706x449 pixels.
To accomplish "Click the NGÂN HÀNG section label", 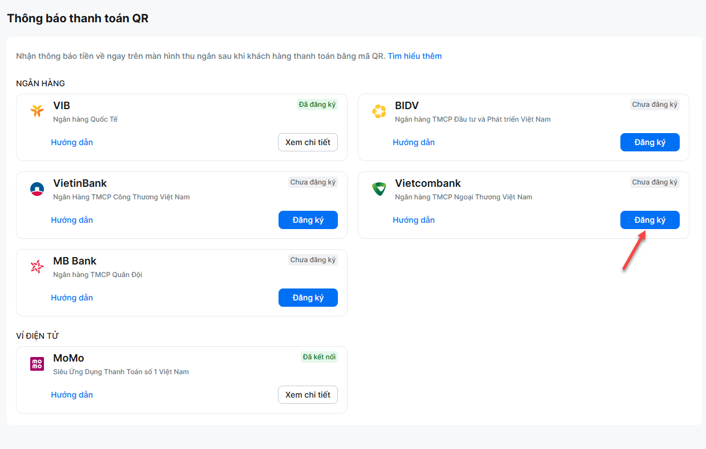I will 41,83.
